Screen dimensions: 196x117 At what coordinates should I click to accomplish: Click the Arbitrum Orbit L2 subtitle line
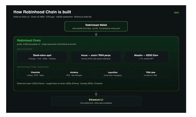[x=52, y=17]
